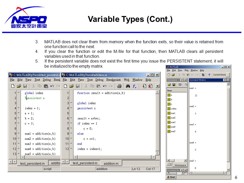This screenshot has width=244, height=183.
Task: Open the show functions f dropdown
Action: tap(134, 86)
